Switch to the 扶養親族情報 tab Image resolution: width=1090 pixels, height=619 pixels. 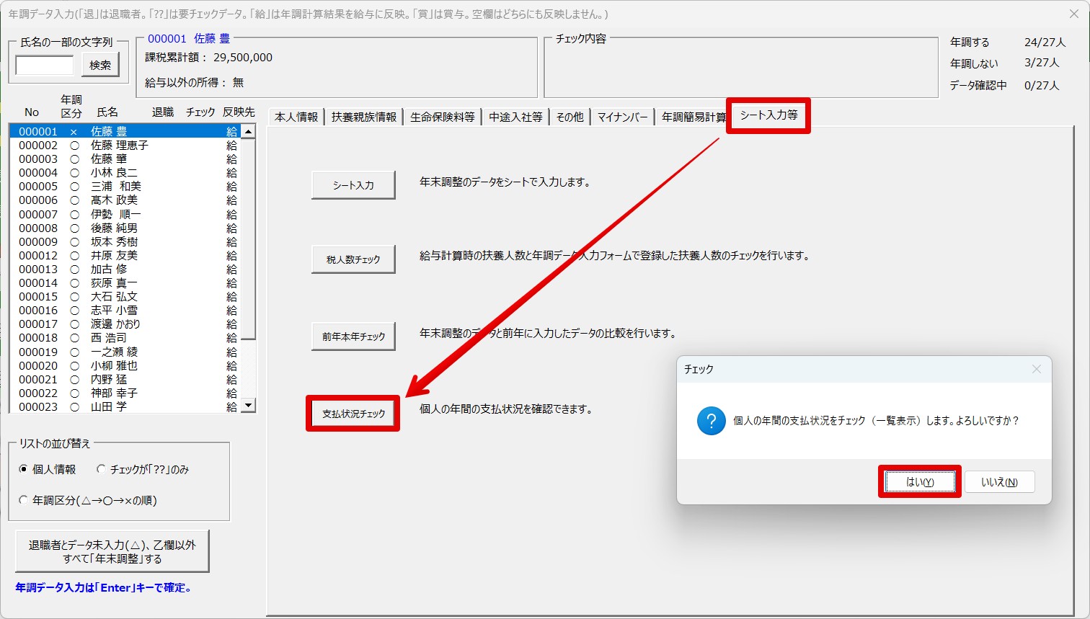[363, 117]
